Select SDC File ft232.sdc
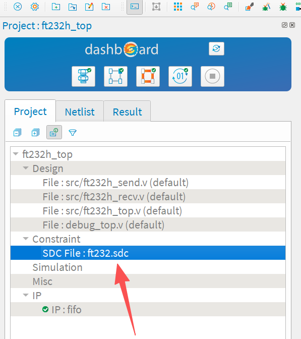The image size is (301, 339). click(x=148, y=253)
